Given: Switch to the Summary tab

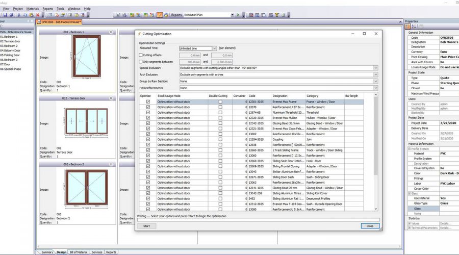Looking at the screenshot, I should 47,252.
